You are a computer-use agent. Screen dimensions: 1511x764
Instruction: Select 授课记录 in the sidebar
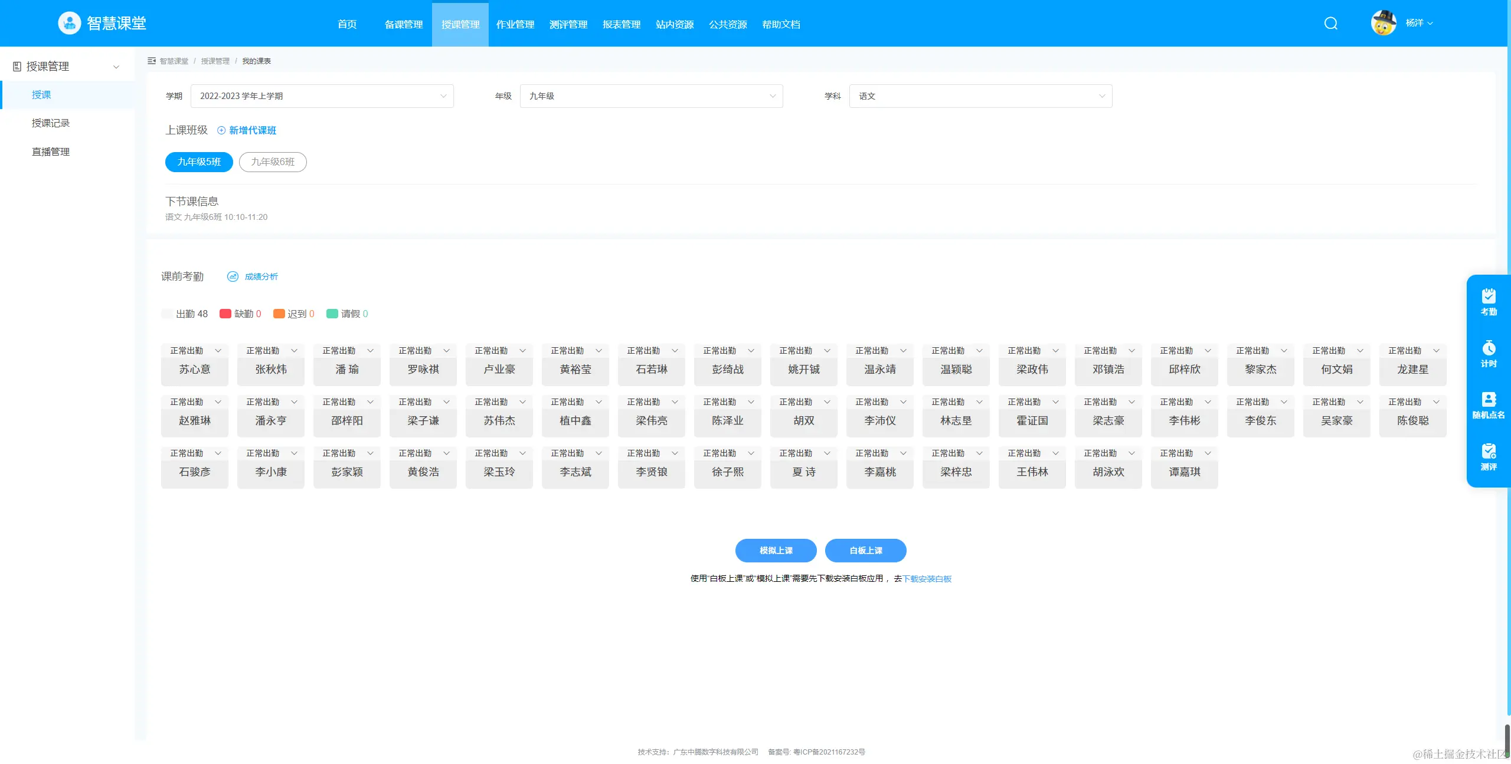pos(51,123)
